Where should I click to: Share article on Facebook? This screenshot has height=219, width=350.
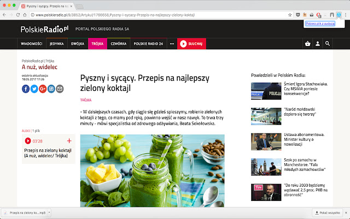[x=26, y=89]
